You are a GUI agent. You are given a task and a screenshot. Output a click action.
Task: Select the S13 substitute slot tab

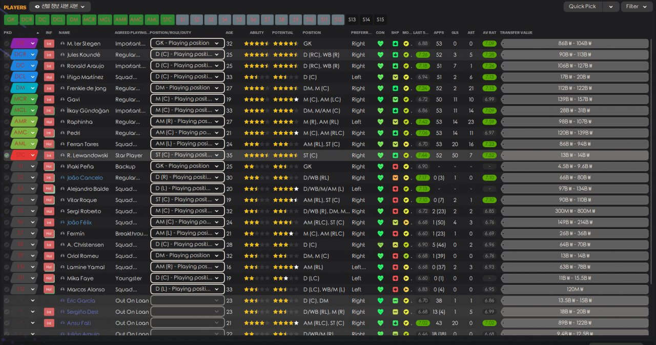click(352, 20)
